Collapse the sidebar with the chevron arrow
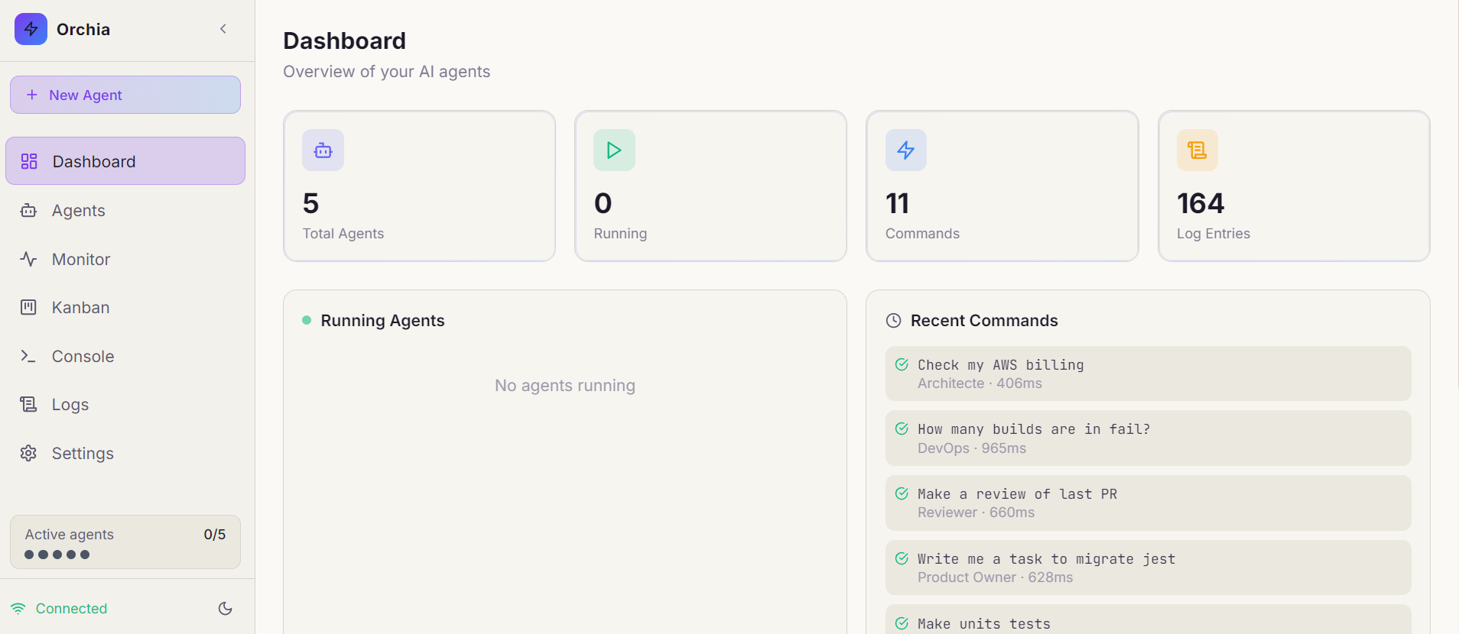Image resolution: width=1459 pixels, height=634 pixels. tap(223, 29)
